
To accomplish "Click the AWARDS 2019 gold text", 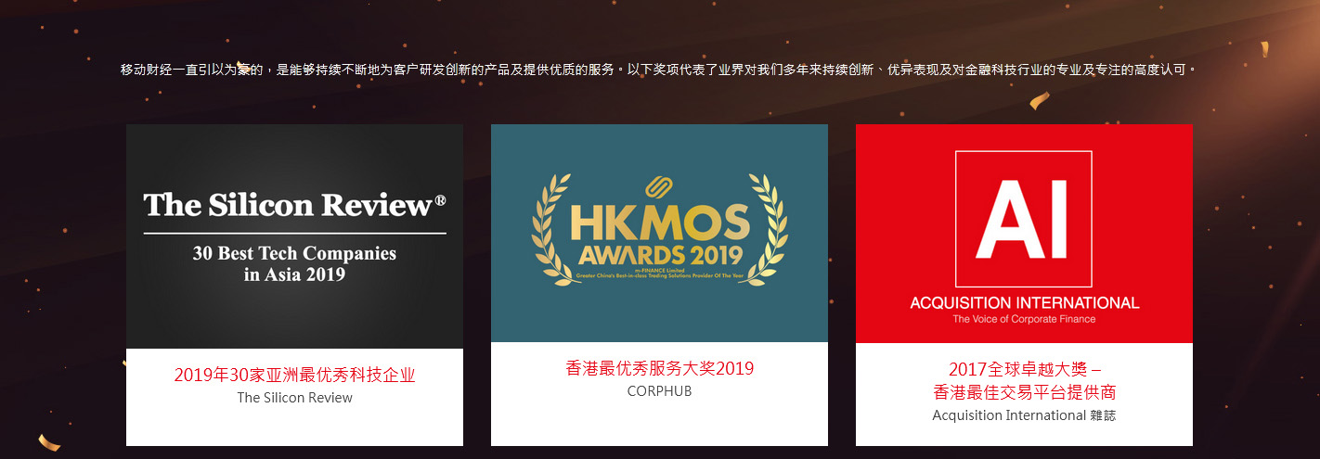I will 659,254.
